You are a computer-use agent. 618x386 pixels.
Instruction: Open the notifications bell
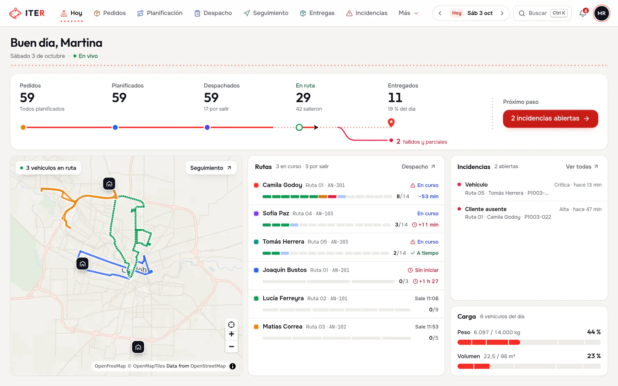point(583,13)
